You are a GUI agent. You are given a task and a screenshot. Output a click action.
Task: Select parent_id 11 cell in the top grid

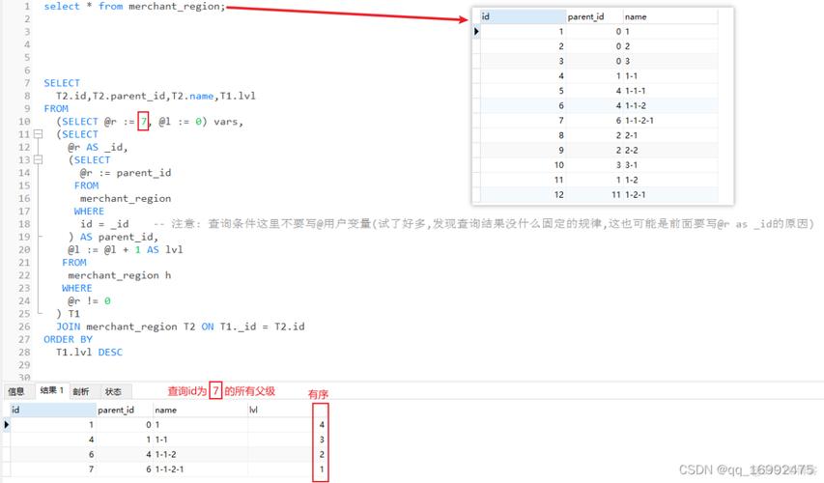click(x=594, y=194)
